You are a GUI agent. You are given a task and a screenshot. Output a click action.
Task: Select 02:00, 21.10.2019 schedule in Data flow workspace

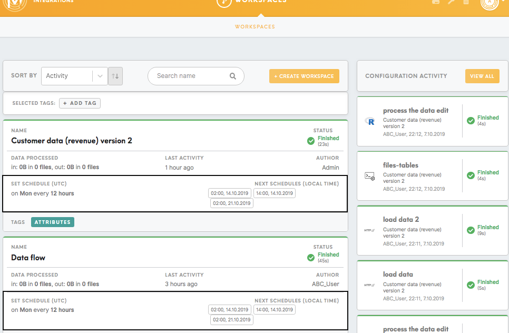click(x=232, y=320)
